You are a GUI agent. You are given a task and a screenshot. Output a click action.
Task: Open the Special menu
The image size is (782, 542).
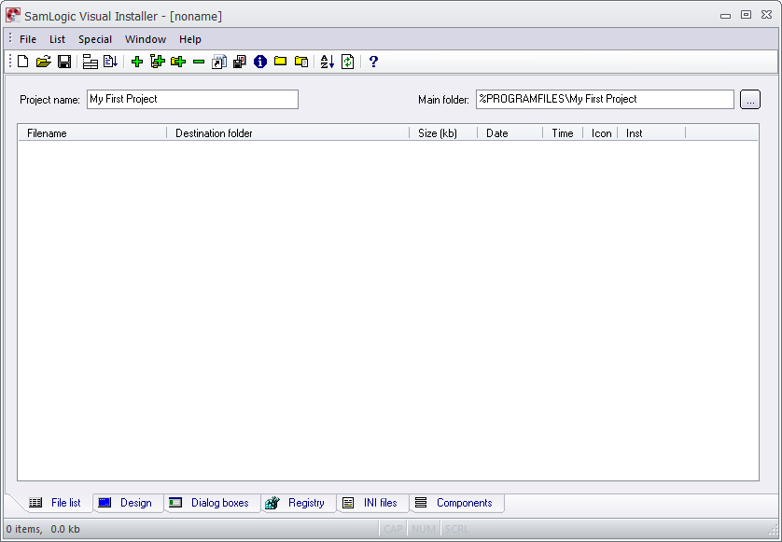[95, 39]
